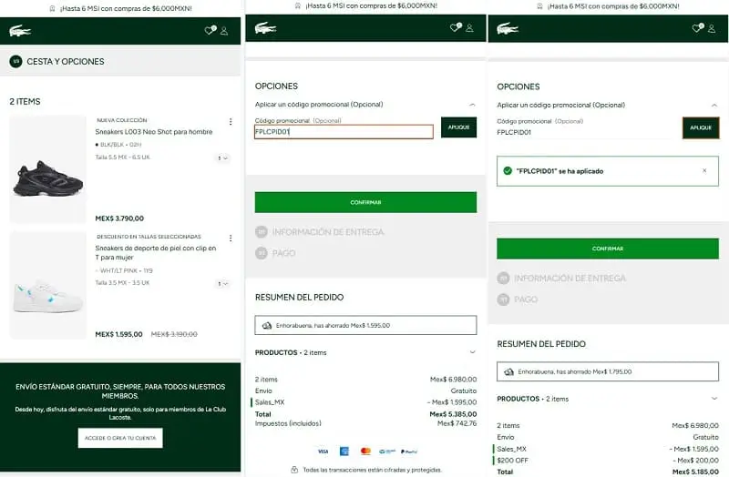Click "- Mex$ 200,00" discount amount
Screen dimensions: 729x477
pyautogui.click(x=695, y=461)
